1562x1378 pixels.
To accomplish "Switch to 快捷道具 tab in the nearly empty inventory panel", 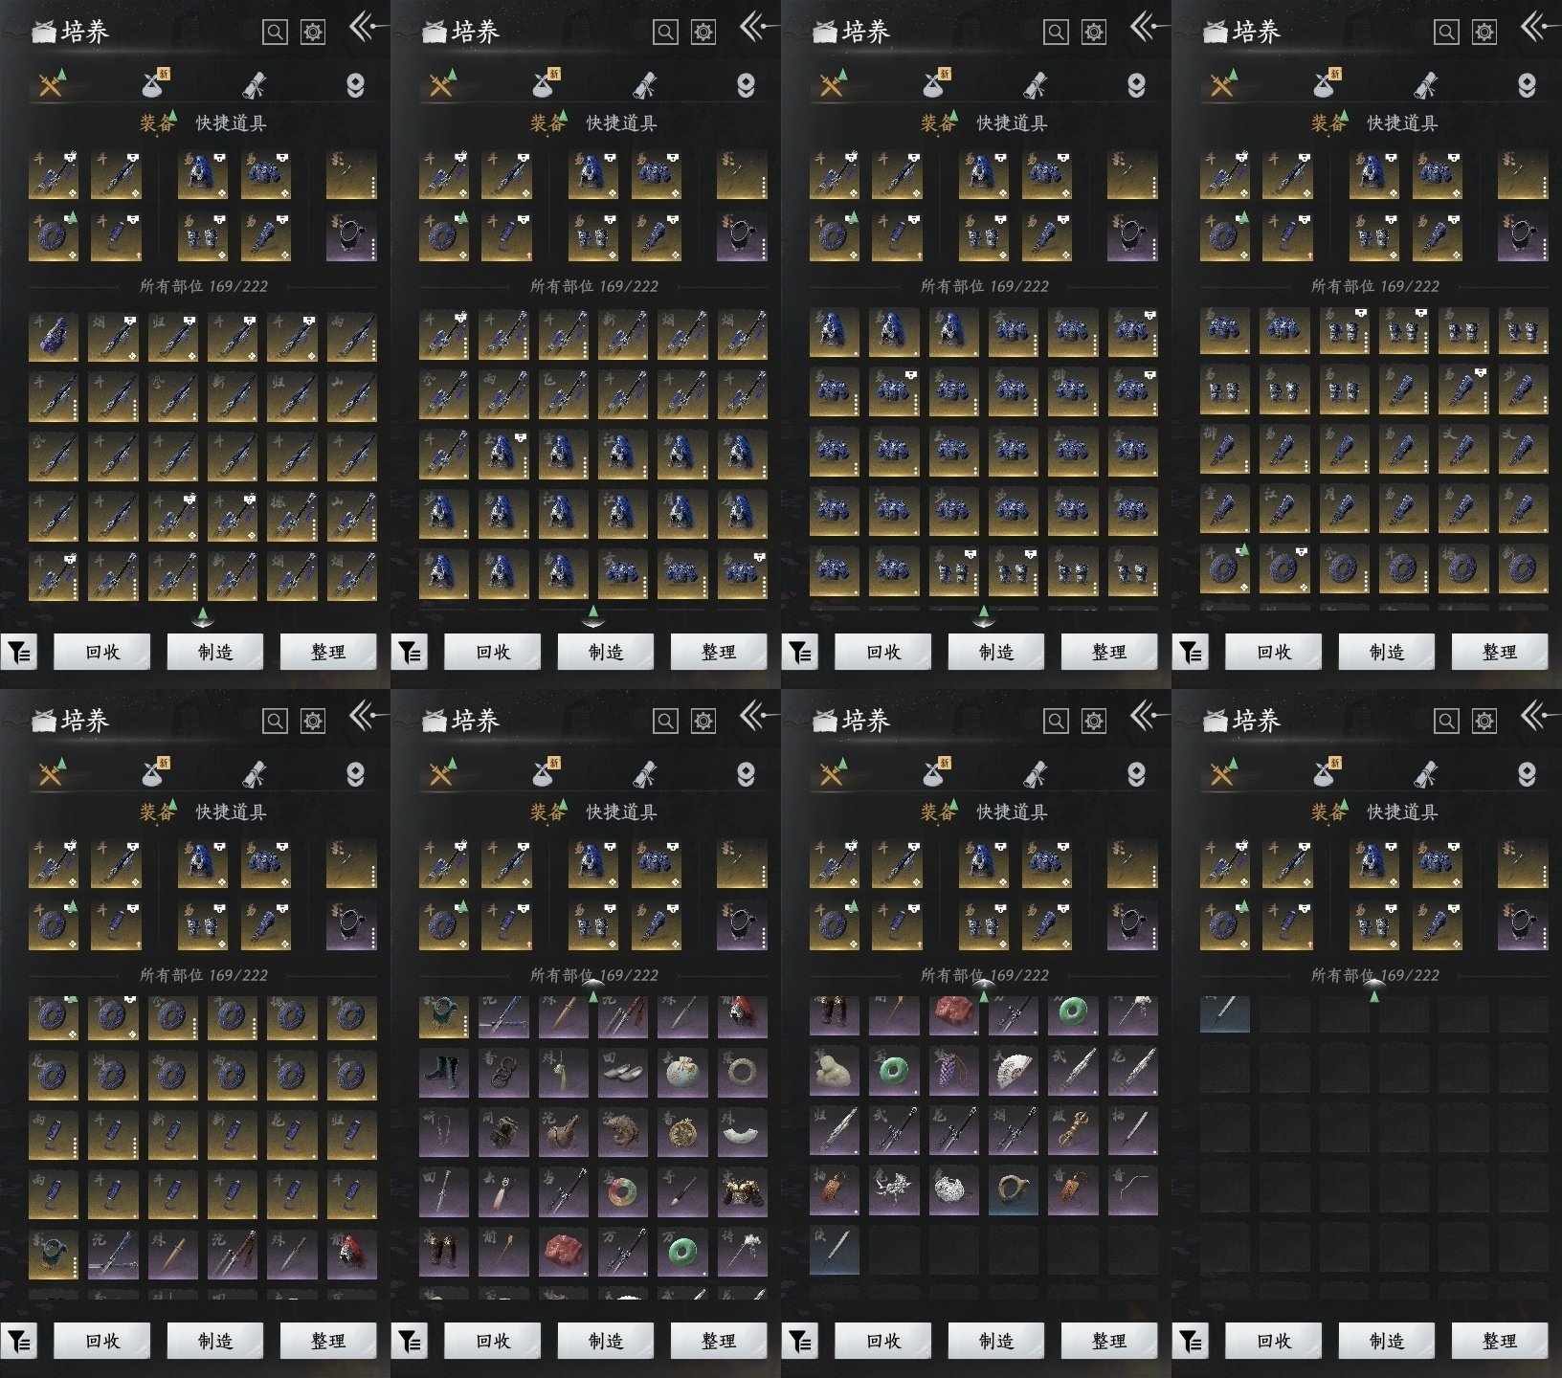I will click(1402, 812).
